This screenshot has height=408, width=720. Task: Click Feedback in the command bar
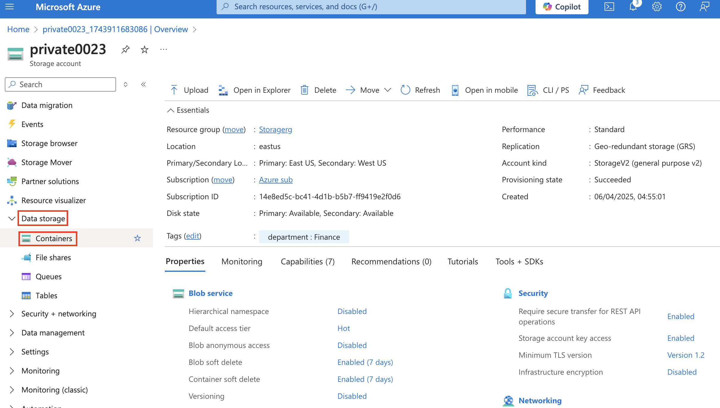[x=602, y=90]
